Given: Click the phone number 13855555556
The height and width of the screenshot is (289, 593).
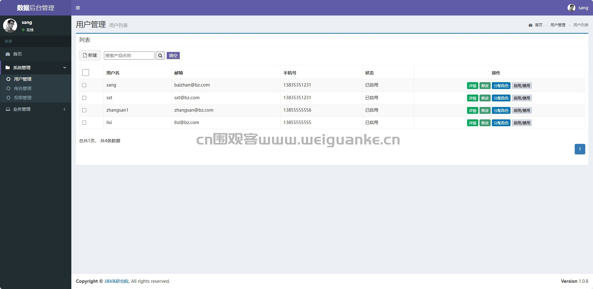Looking at the screenshot, I should [x=297, y=110].
